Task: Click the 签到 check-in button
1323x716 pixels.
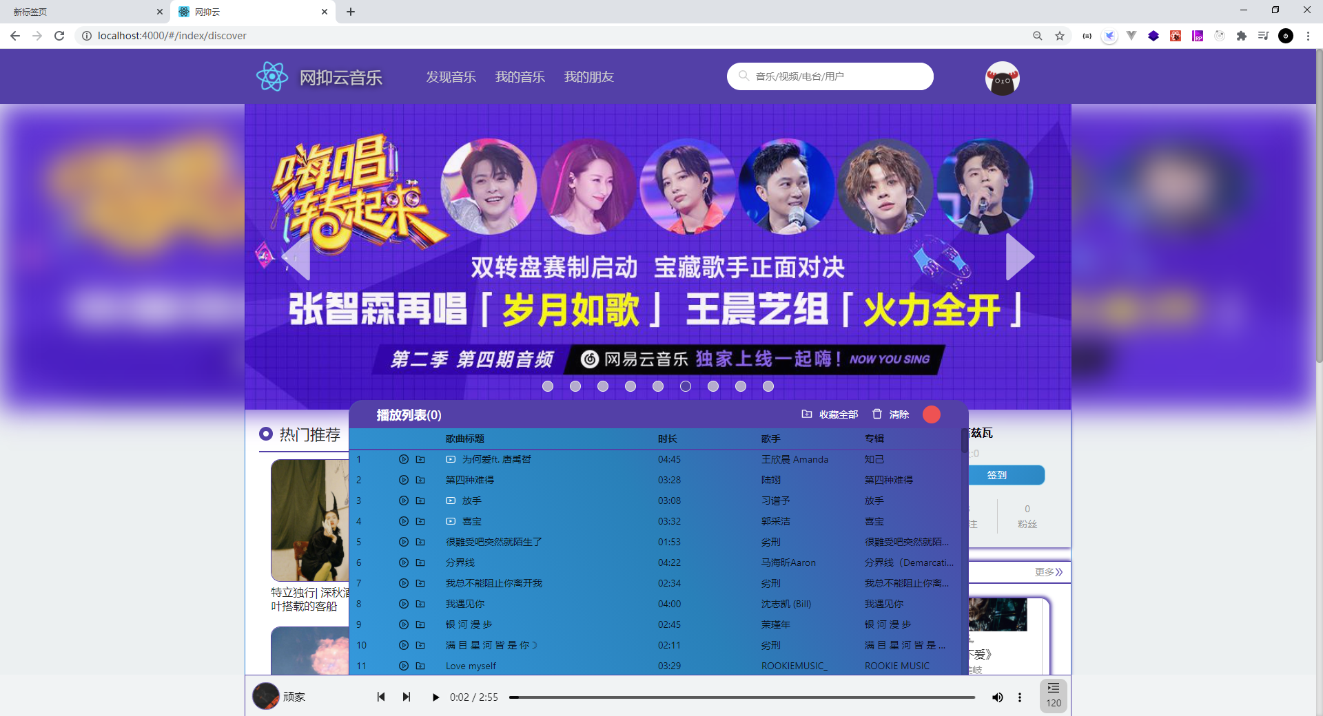Action: coord(1007,475)
